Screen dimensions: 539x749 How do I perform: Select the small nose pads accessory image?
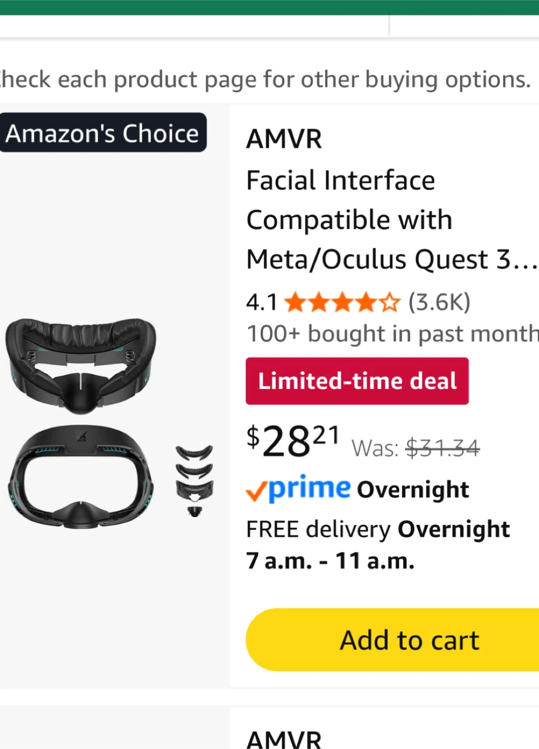194,480
